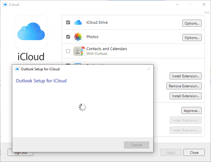Click the Photos pinwheel icon
Screen dimensions: 211x162
(78, 37)
